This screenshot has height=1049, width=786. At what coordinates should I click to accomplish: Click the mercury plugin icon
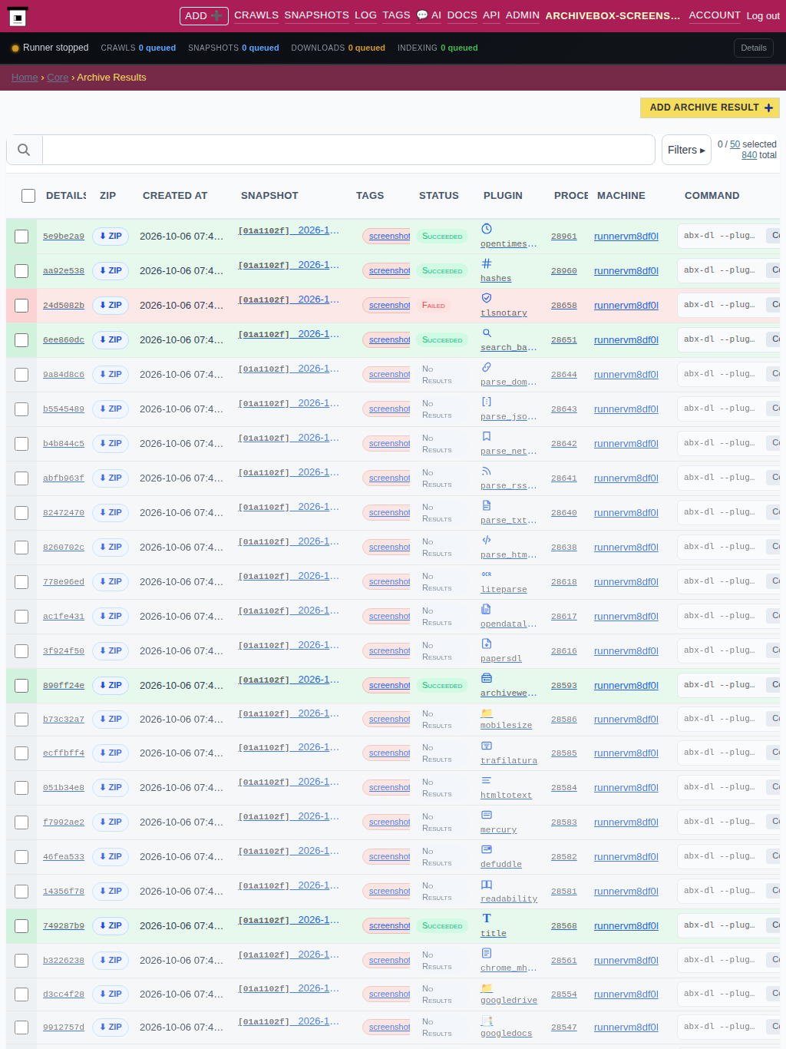pyautogui.click(x=487, y=815)
